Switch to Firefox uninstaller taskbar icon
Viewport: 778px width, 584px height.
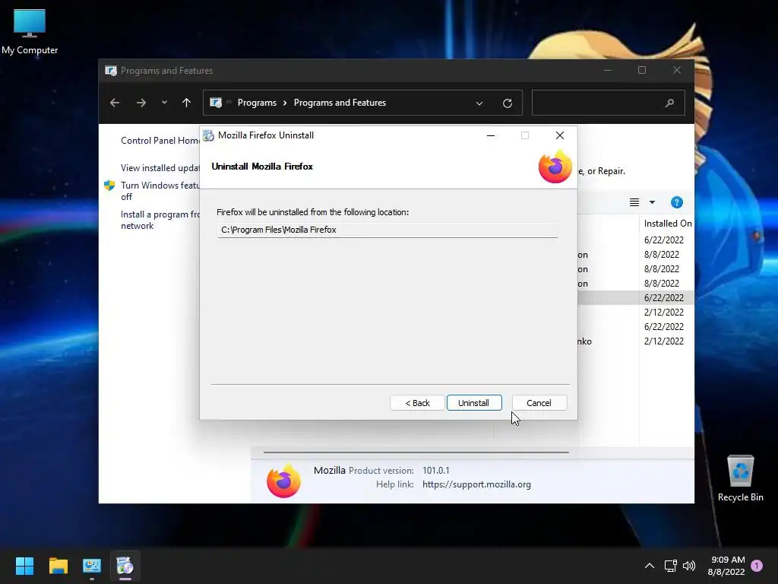[x=125, y=566]
